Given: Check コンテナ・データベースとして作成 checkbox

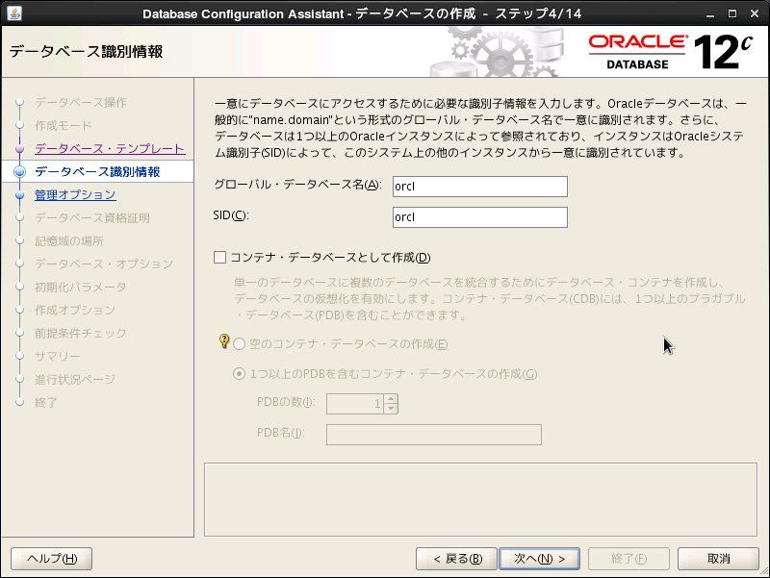Looking at the screenshot, I should 220,257.
